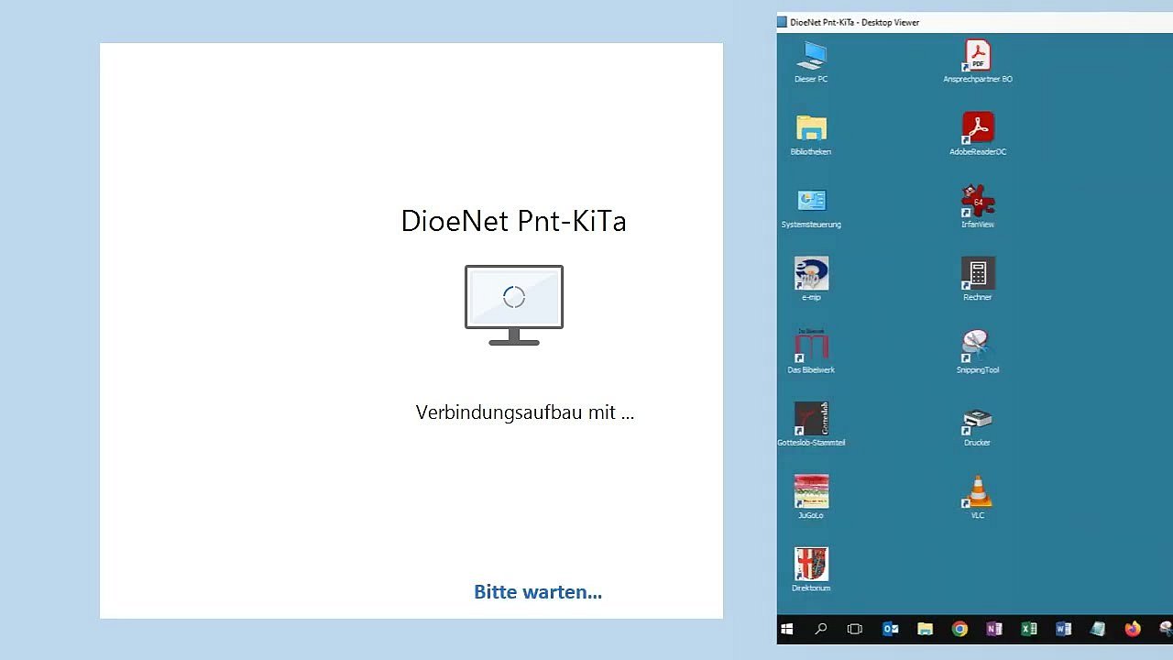Open the e-mip application shortcut

(x=811, y=274)
